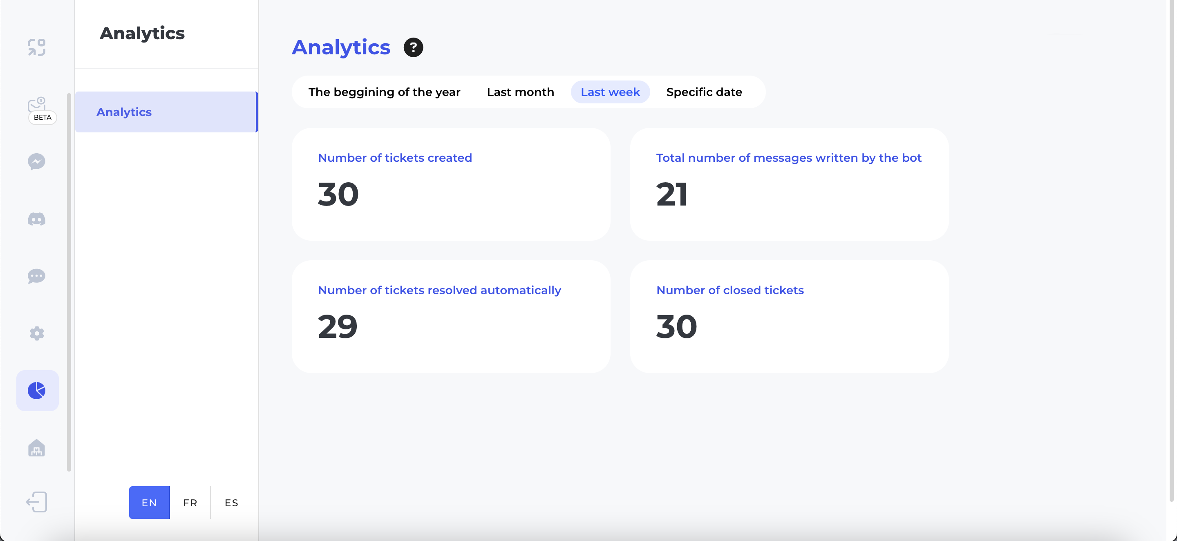Keep EN selected as the language
1177x541 pixels.
tap(149, 502)
